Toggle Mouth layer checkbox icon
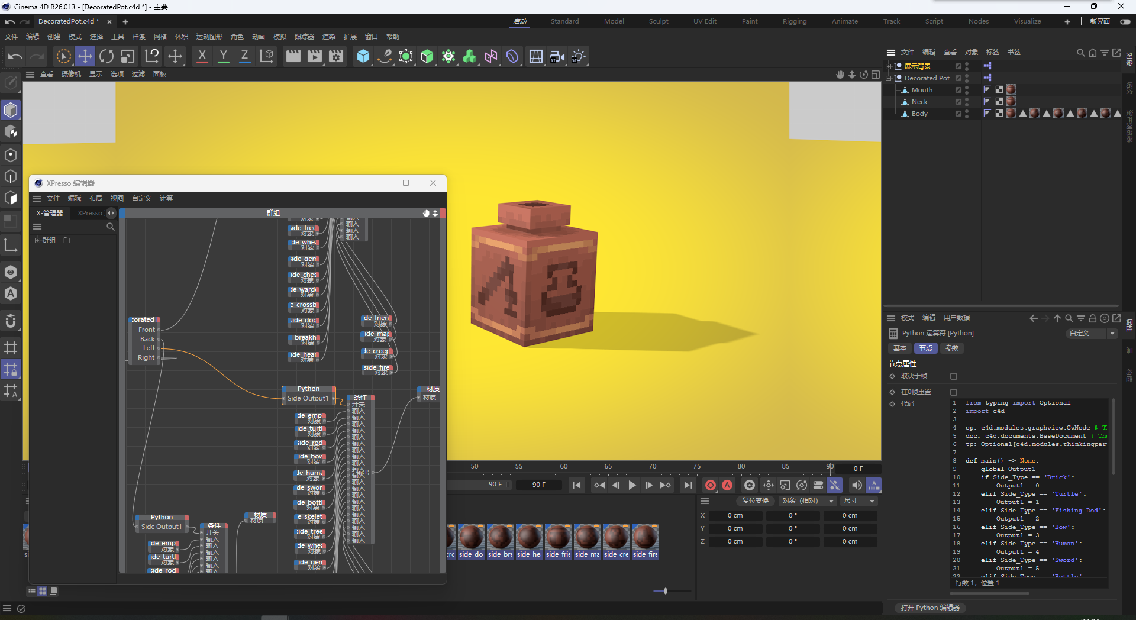The image size is (1136, 620). coord(958,90)
